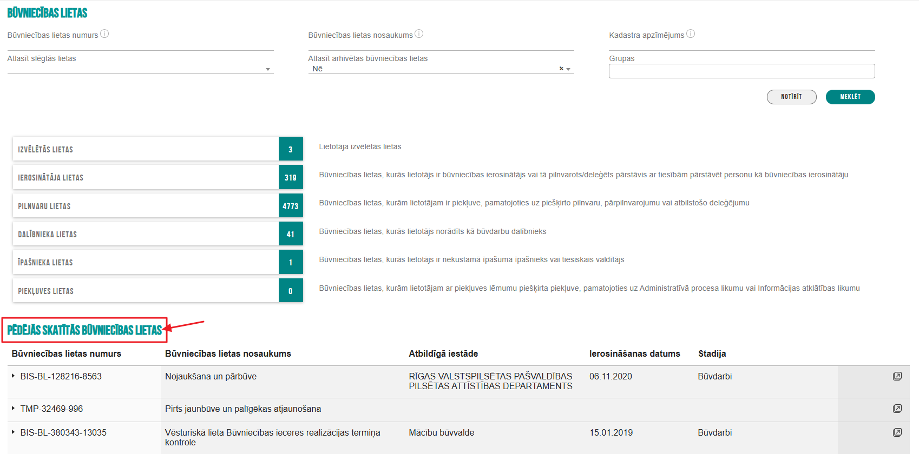Click the Meklēt search button
The height and width of the screenshot is (454, 919).
coord(850,97)
